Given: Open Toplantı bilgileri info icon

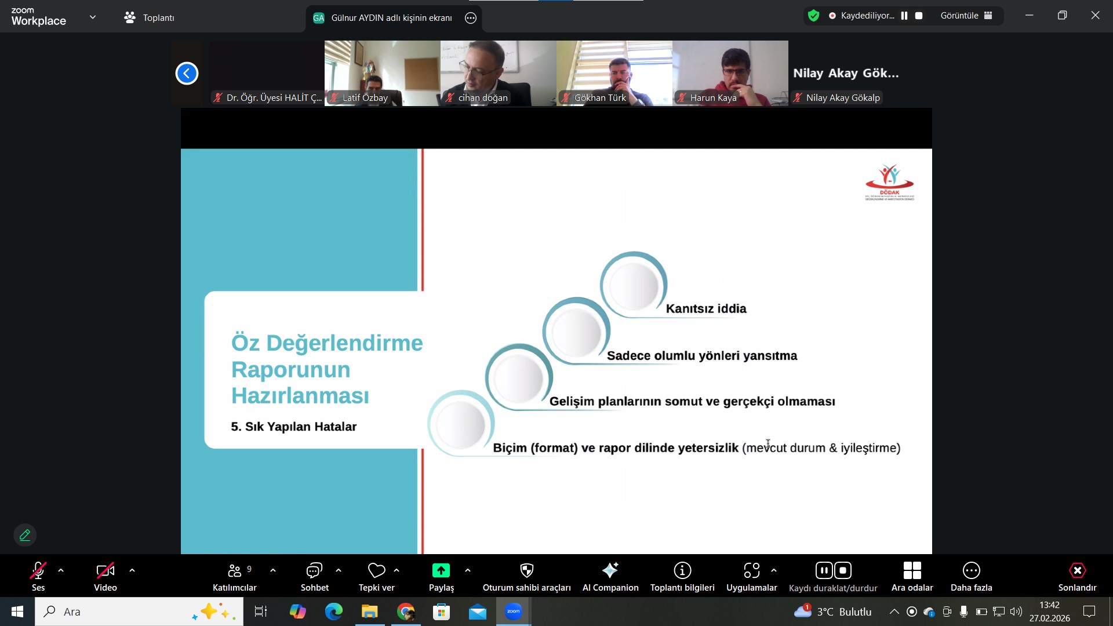Looking at the screenshot, I should click(x=682, y=571).
